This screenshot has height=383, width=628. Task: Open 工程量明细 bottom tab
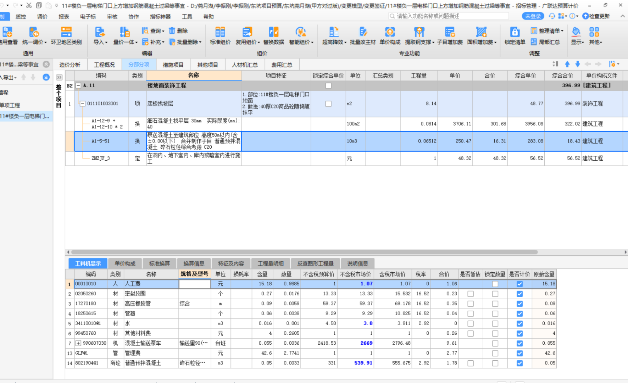pos(271,263)
